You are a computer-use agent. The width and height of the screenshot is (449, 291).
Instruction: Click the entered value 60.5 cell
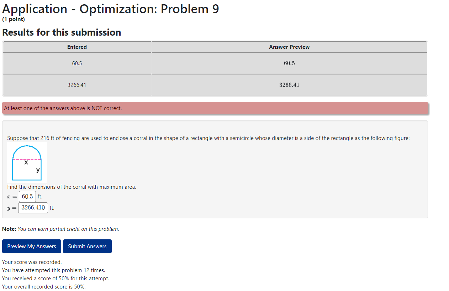click(77, 63)
